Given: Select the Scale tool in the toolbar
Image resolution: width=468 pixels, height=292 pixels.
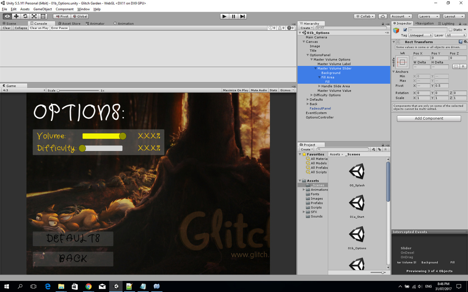Looking at the screenshot, I should (34, 16).
